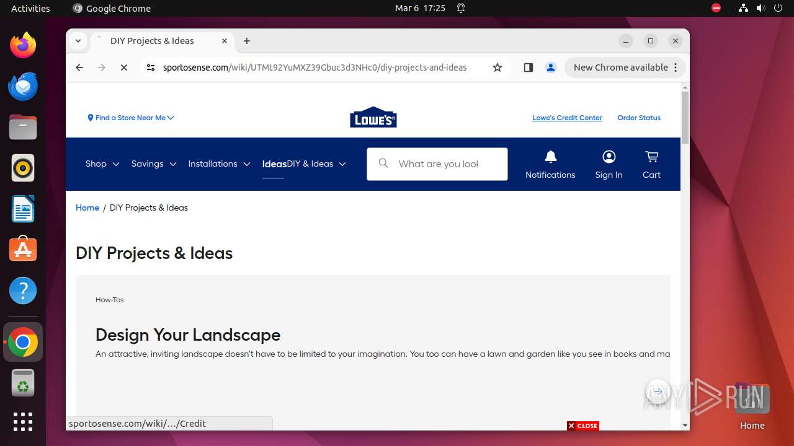Open the shopping Cart
Viewport: 794px width, 446px height.
[651, 165]
